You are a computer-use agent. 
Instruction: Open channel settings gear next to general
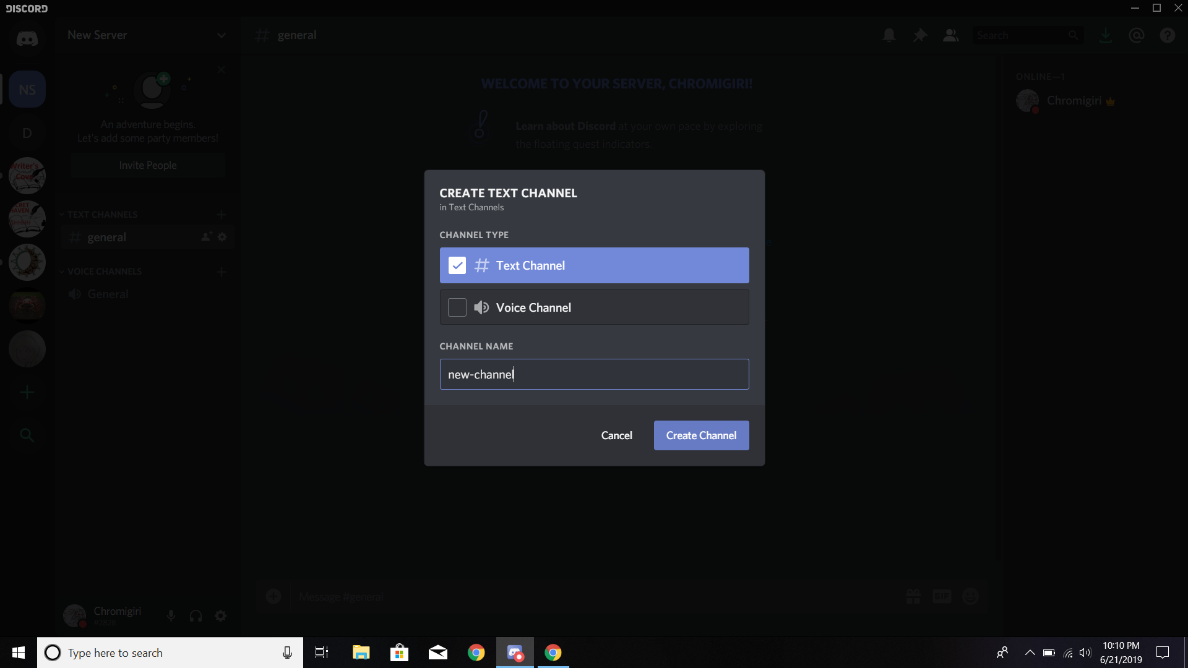pos(222,237)
